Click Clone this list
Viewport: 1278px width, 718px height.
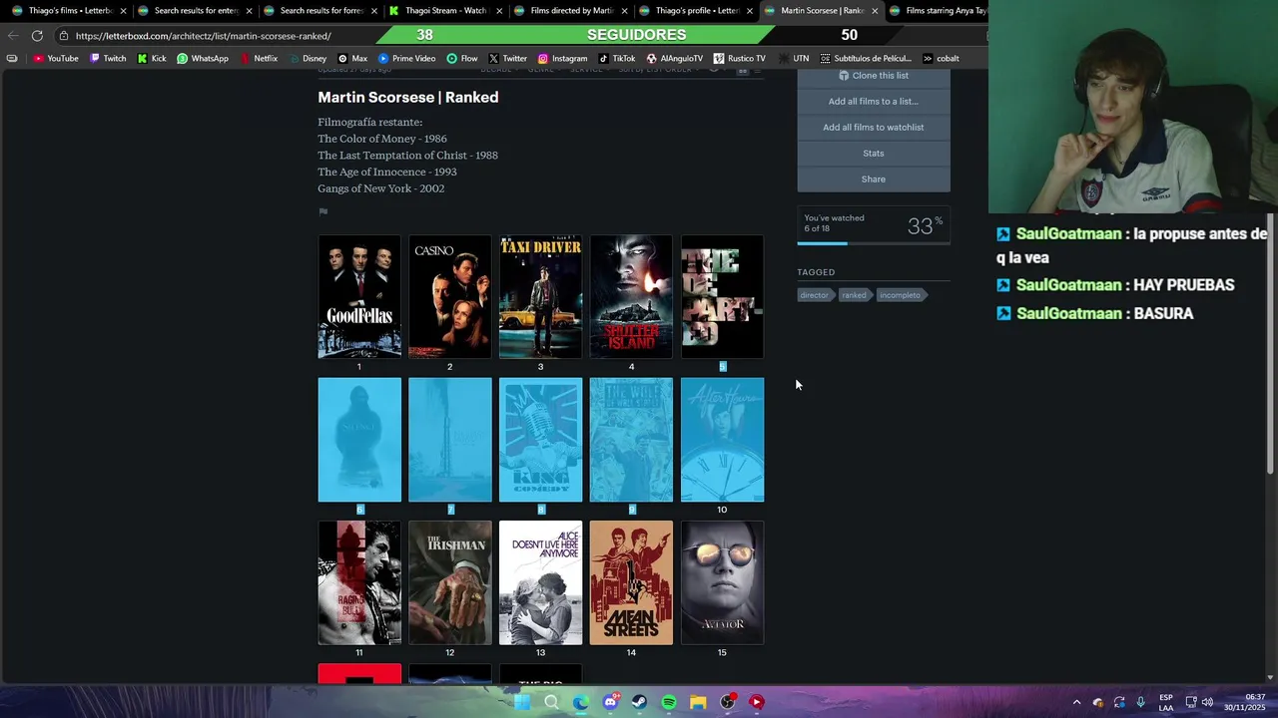tap(874, 76)
